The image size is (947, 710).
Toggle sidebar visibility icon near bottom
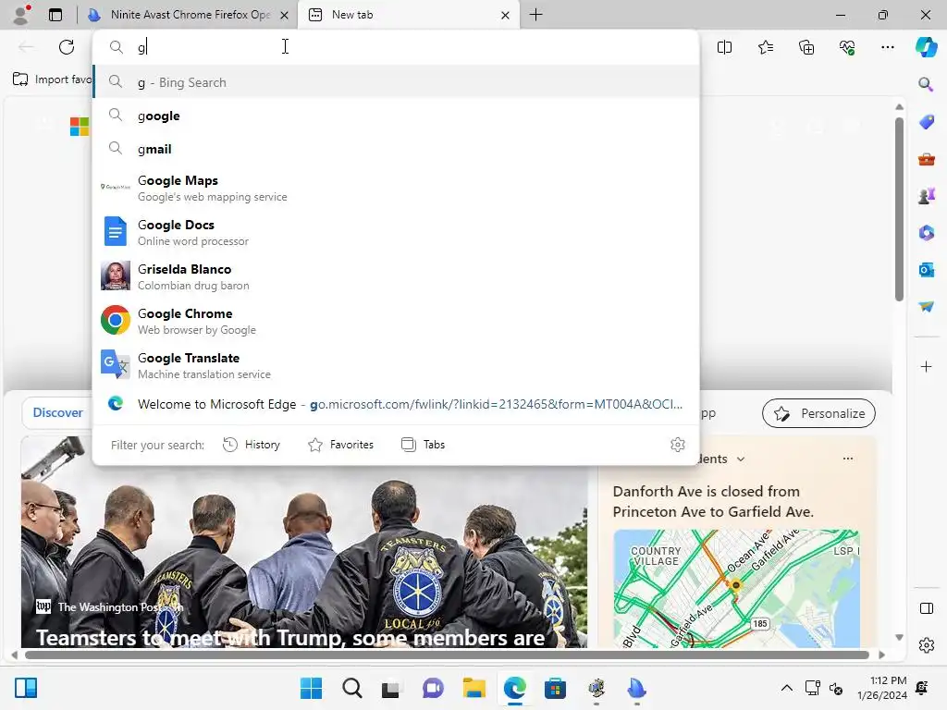point(926,608)
